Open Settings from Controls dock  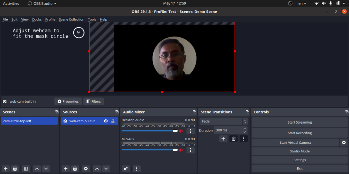(299, 160)
